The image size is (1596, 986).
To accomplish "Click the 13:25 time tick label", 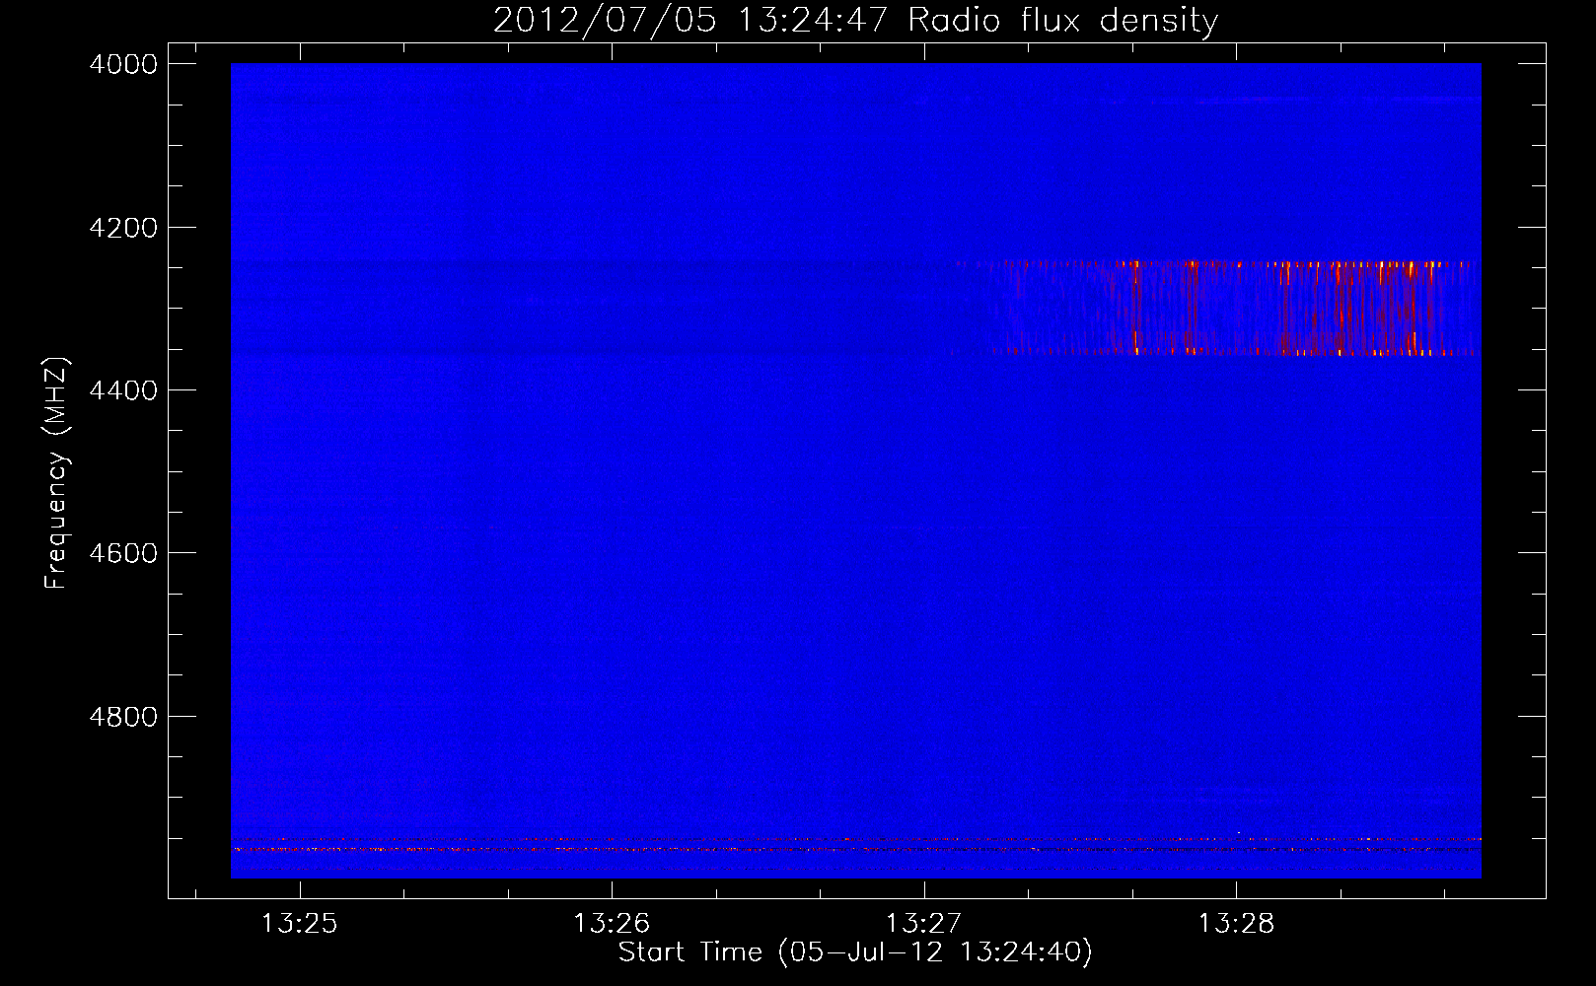I will click(299, 924).
